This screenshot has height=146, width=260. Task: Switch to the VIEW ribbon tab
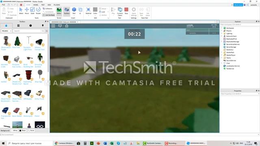pyautogui.click(x=49, y=5)
